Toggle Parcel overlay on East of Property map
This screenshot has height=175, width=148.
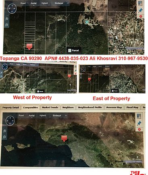[115, 91]
